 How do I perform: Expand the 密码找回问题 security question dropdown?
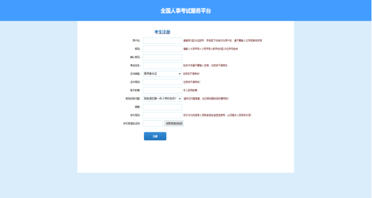click(x=162, y=98)
